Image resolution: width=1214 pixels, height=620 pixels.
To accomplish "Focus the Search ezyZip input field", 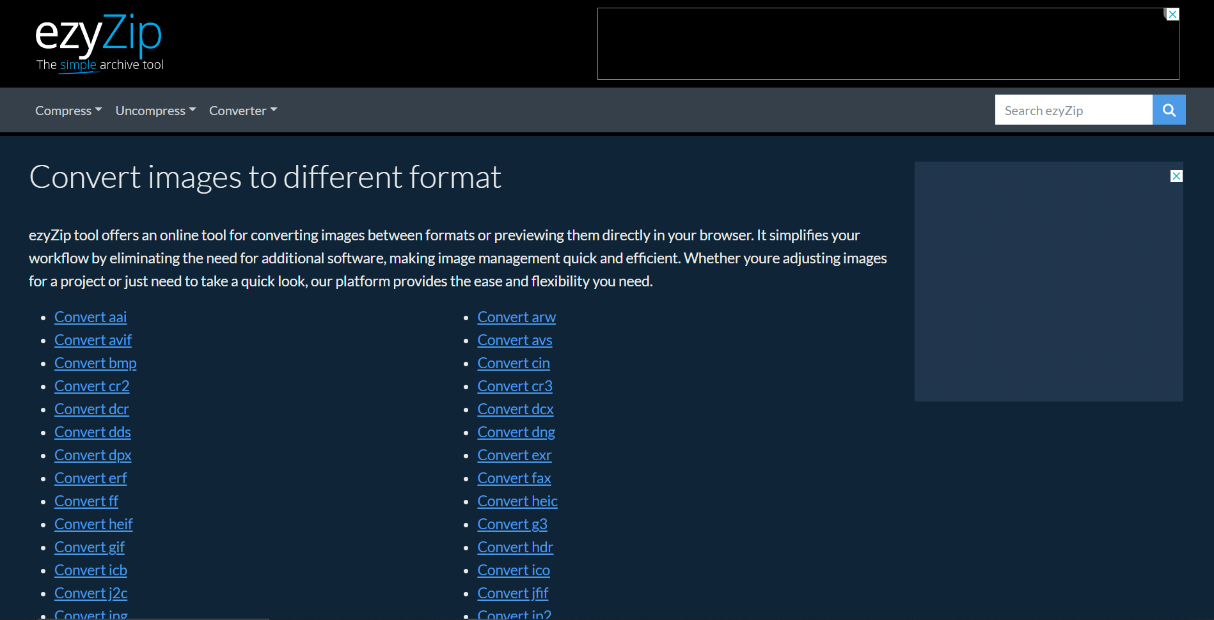I will (1073, 110).
